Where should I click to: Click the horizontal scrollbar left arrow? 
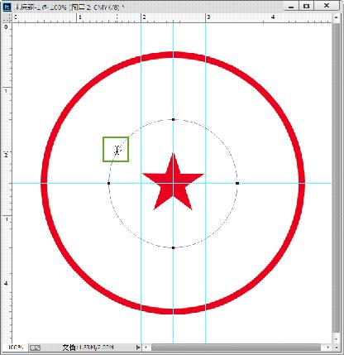click(x=146, y=348)
